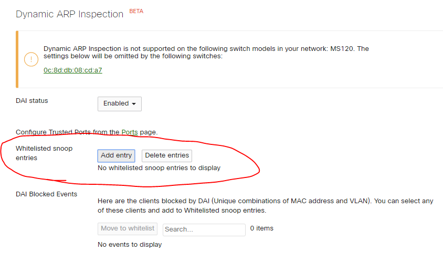Click the Add entry button

(116, 155)
